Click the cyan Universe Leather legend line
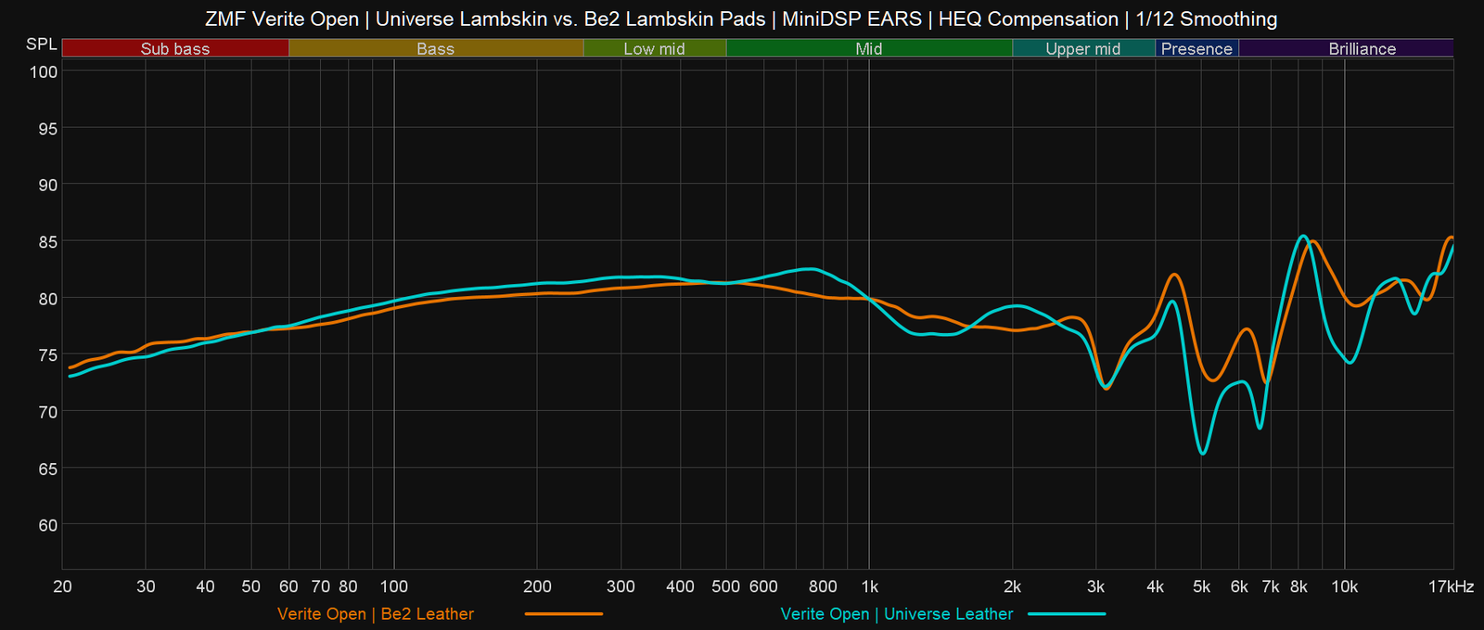This screenshot has height=630, width=1484. click(1067, 614)
